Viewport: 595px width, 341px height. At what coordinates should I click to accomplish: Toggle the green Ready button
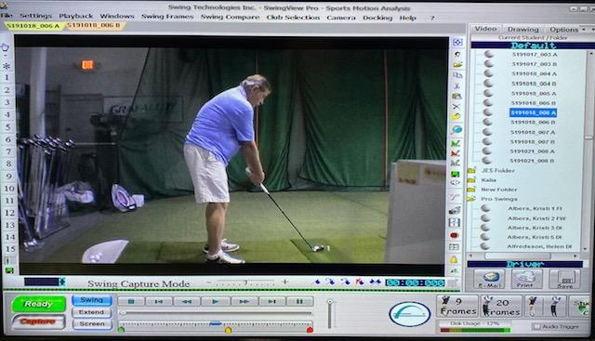click(x=39, y=304)
